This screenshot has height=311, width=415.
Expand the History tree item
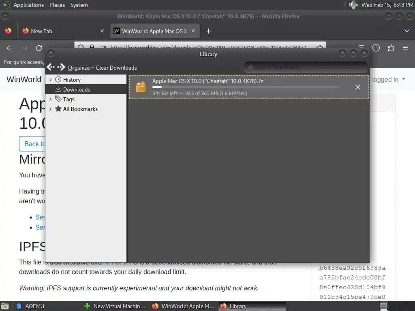pyautogui.click(x=51, y=80)
